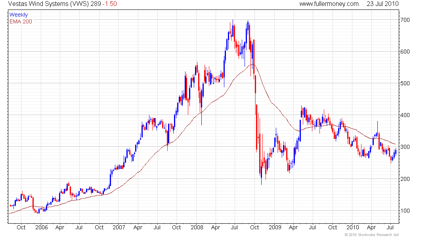Viewport: 436px width, 238px height.
Task: Click the 100 price axis label
Action: [x=405, y=211]
